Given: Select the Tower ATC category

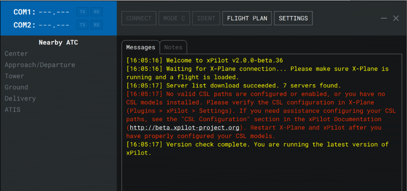Looking at the screenshot, I should tap(14, 76).
